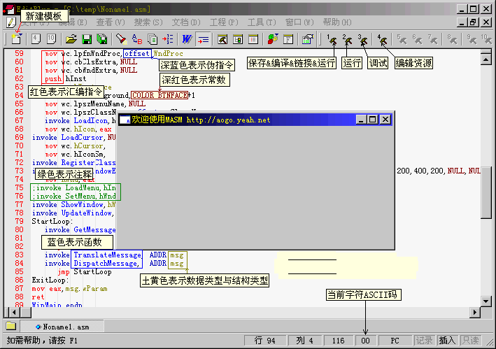Image resolution: width=496 pixels, height=349 pixels.
Task: Click the ret instruction on line 88
Action: tap(38, 297)
